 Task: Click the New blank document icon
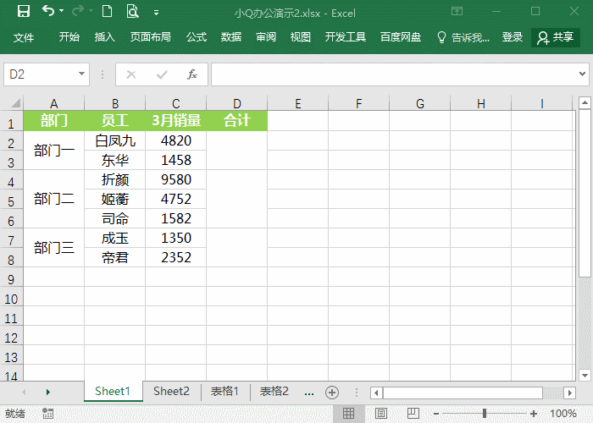107,11
